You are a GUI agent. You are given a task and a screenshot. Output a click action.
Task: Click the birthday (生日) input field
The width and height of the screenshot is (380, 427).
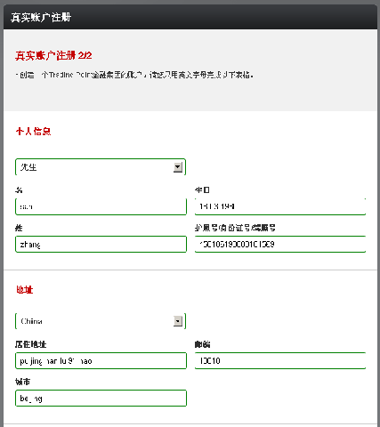pyautogui.click(x=280, y=206)
